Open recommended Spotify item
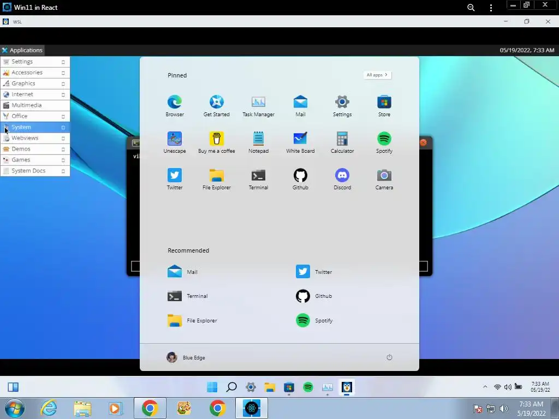The image size is (559, 419). (x=314, y=320)
